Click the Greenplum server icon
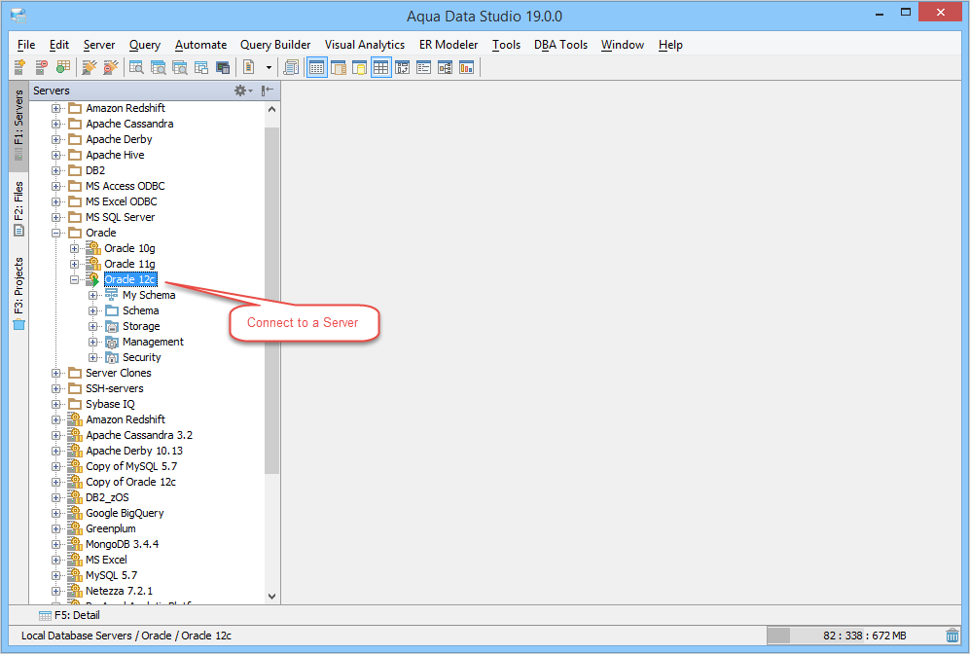The image size is (970, 654). [75, 528]
